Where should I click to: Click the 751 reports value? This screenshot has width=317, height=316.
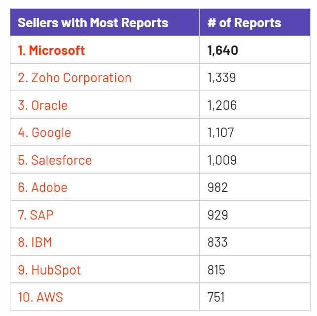(216, 297)
